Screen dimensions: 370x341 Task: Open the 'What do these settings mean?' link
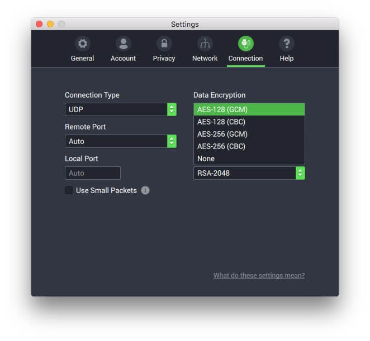click(259, 275)
